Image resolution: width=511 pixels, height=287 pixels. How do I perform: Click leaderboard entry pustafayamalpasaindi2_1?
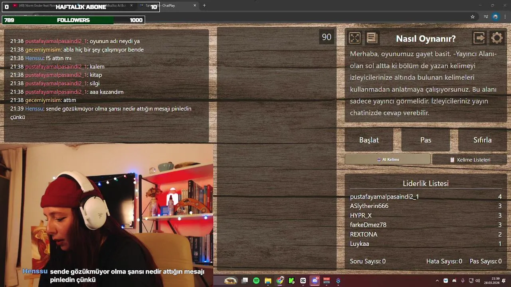coord(426,197)
